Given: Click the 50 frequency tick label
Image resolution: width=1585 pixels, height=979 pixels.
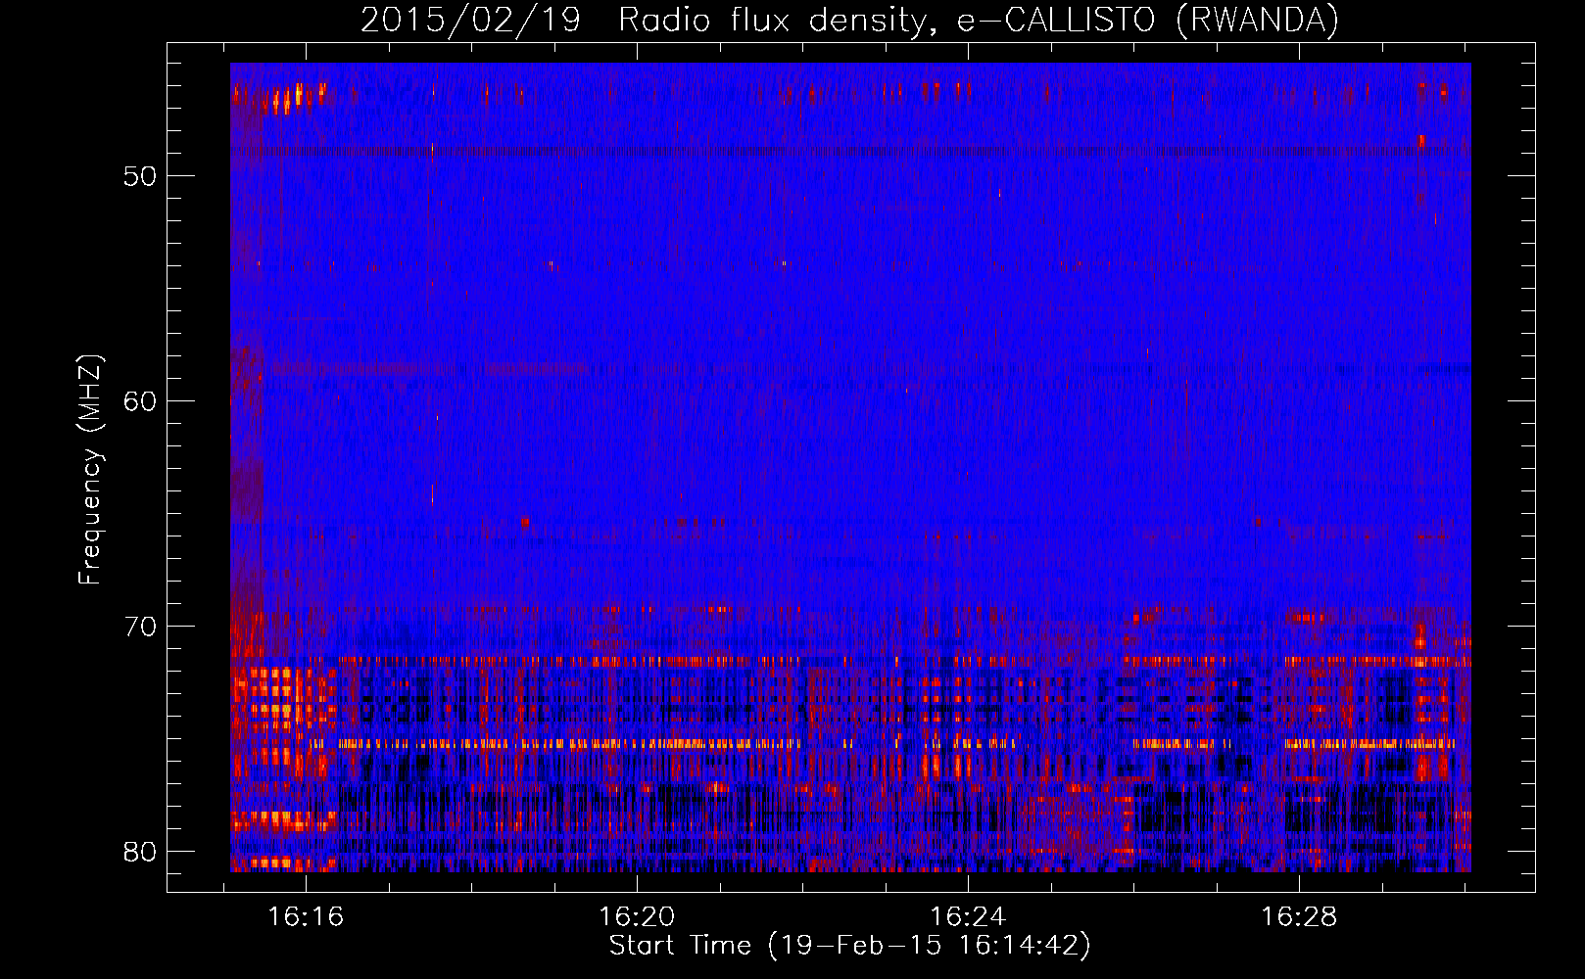Looking at the screenshot, I should point(140,177).
